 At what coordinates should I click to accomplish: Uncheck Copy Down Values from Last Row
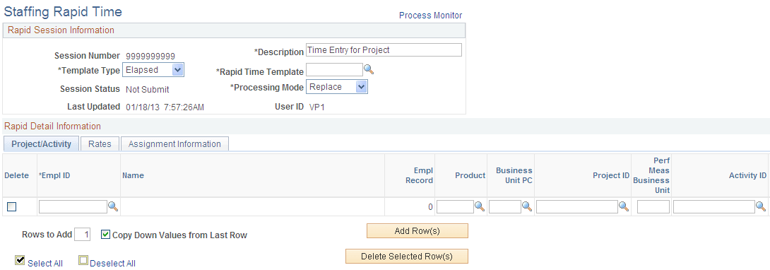click(x=105, y=235)
